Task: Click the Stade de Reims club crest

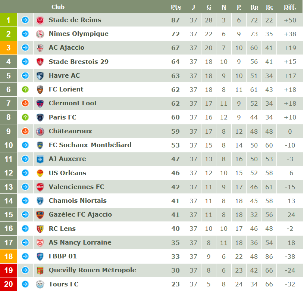Action: [x=40, y=20]
